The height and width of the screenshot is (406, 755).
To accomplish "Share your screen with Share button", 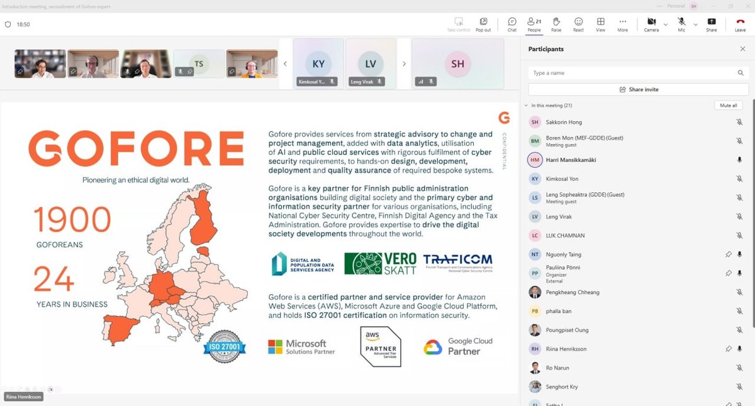I will pyautogui.click(x=711, y=24).
